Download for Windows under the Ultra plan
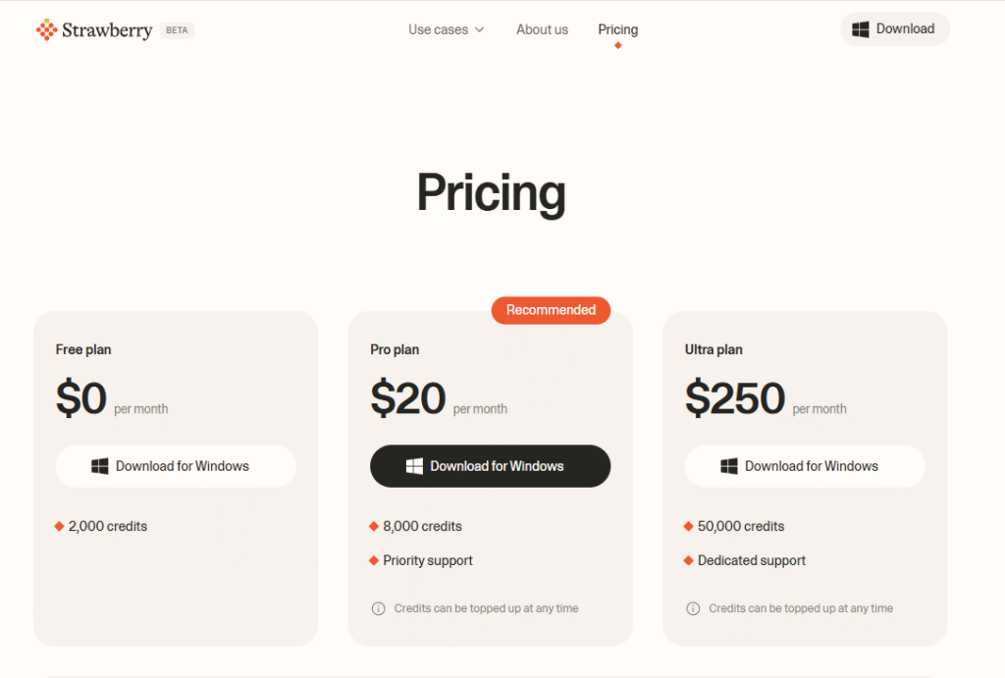1005x678 pixels. pyautogui.click(x=805, y=466)
